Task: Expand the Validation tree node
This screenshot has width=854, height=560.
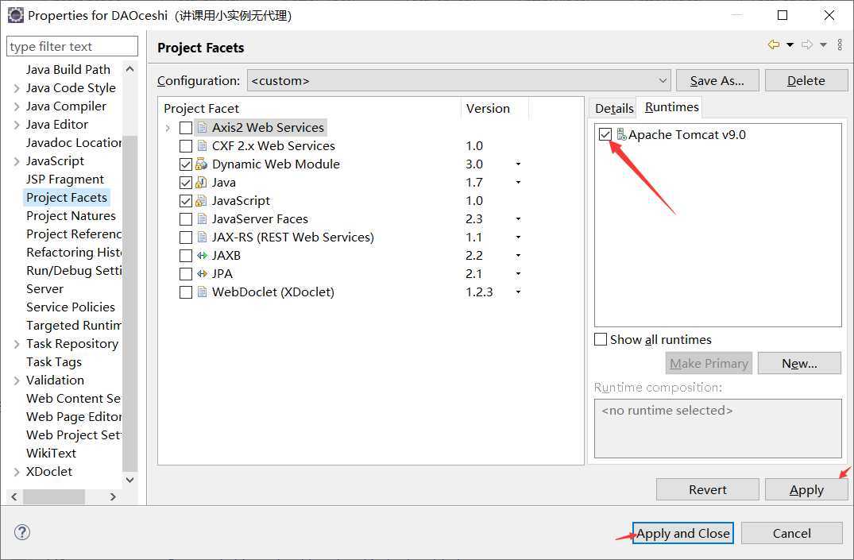Action: click(x=17, y=380)
